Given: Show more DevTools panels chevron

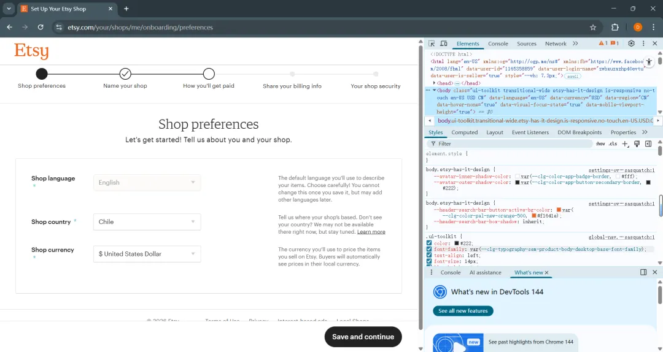Looking at the screenshot, I should click(575, 44).
